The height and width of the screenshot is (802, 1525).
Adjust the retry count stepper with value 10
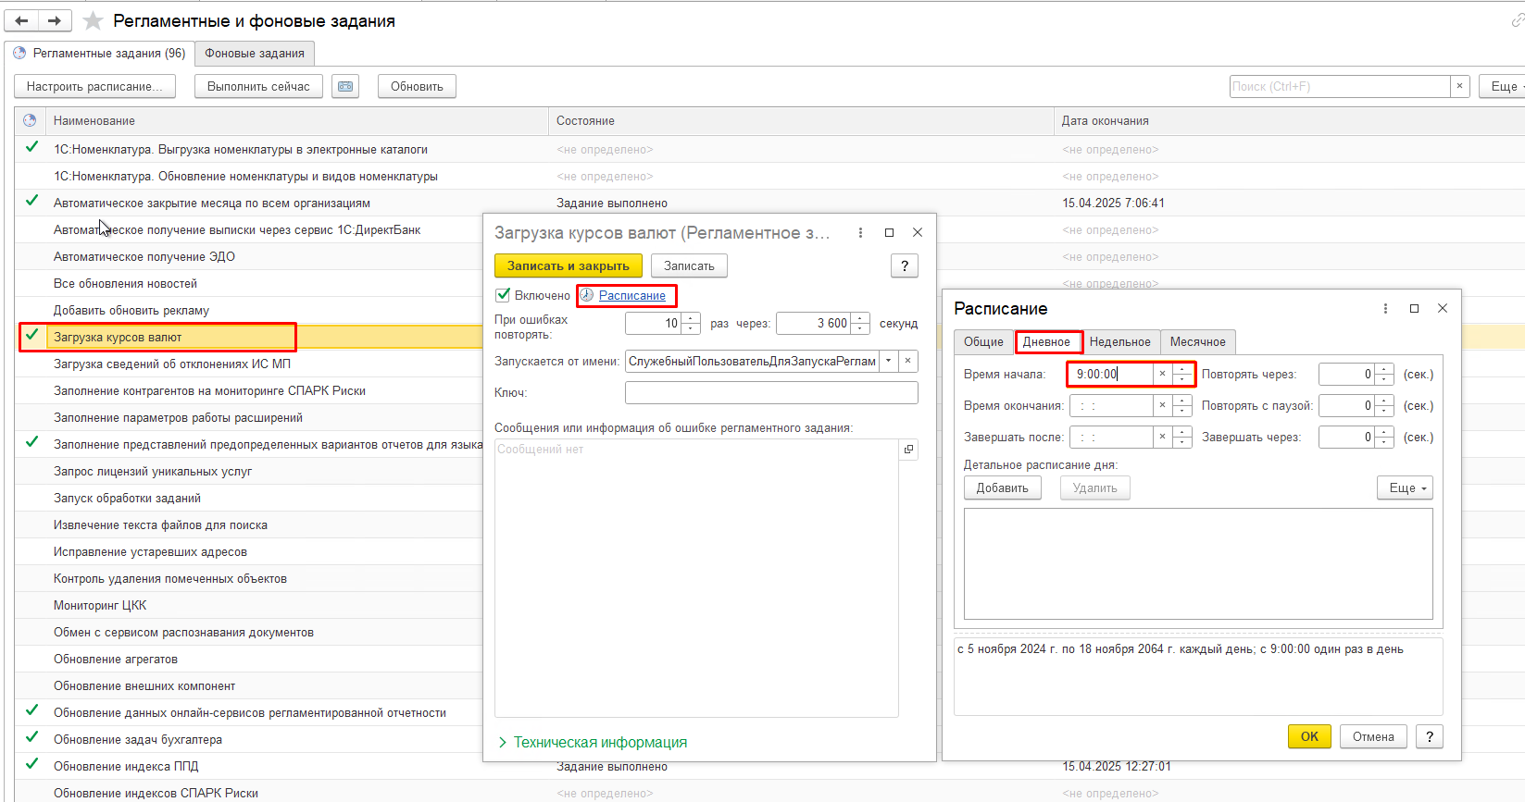(x=691, y=323)
